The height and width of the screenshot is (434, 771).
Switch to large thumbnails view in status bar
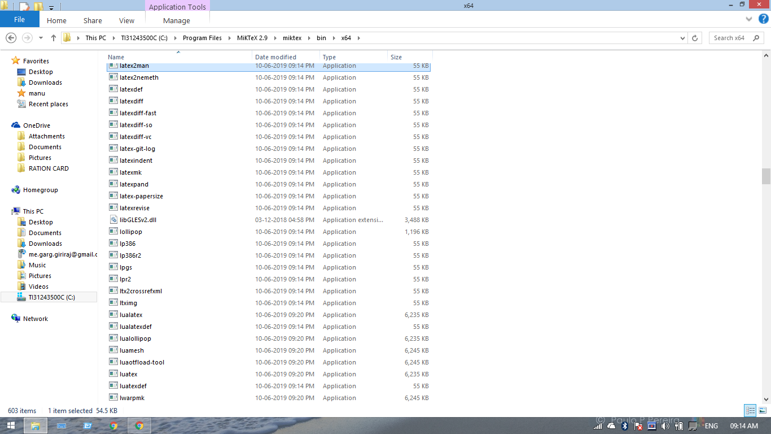tap(763, 411)
